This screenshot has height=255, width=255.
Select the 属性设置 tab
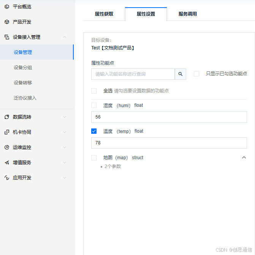pos(146,14)
